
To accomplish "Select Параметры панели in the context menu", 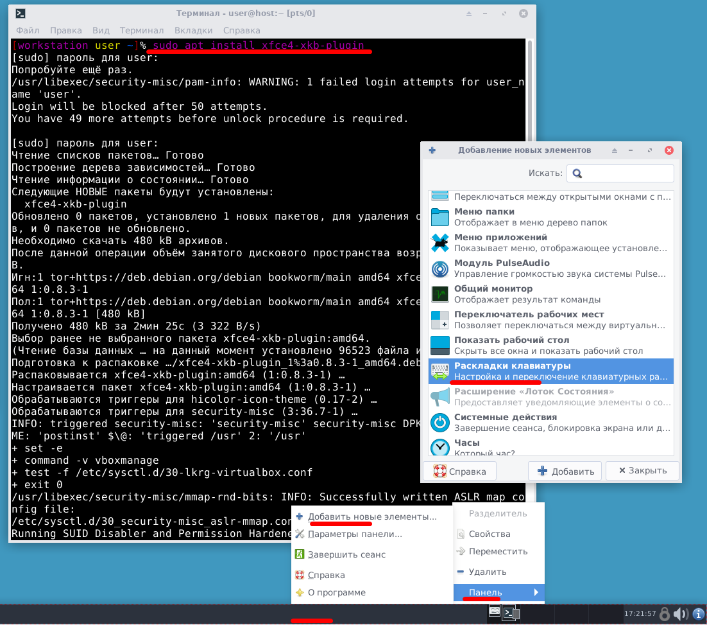I will tap(355, 534).
